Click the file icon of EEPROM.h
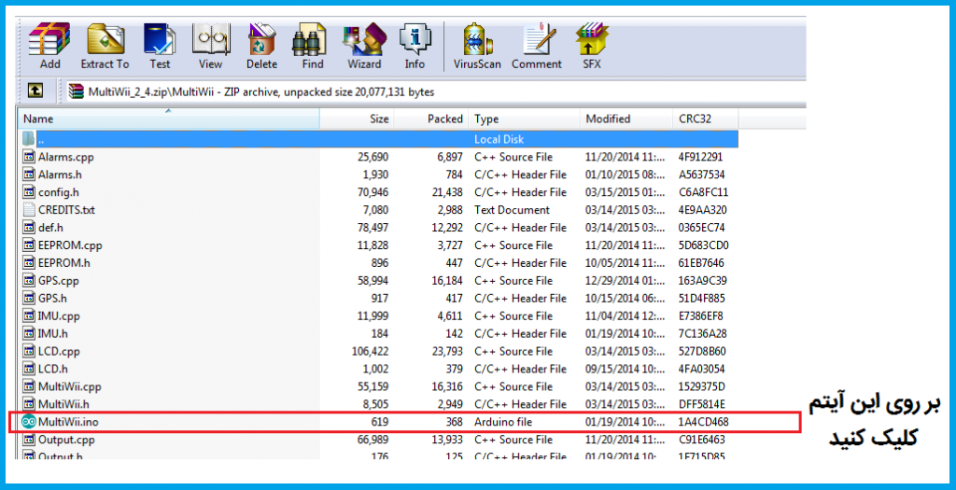Screen dimensions: 956x490 [29, 262]
